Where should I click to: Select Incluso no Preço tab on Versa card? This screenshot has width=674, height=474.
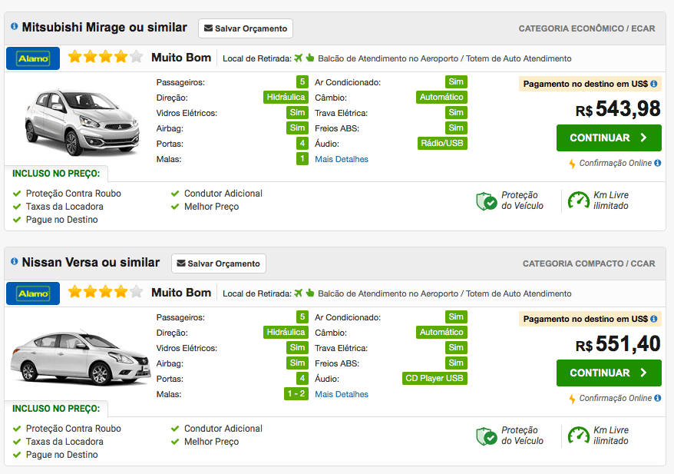56,409
